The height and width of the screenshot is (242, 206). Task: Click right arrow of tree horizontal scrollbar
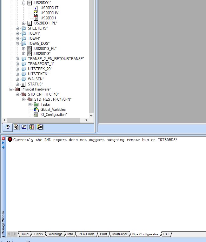(86, 120)
